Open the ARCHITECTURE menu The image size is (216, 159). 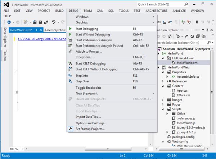coord(156,11)
